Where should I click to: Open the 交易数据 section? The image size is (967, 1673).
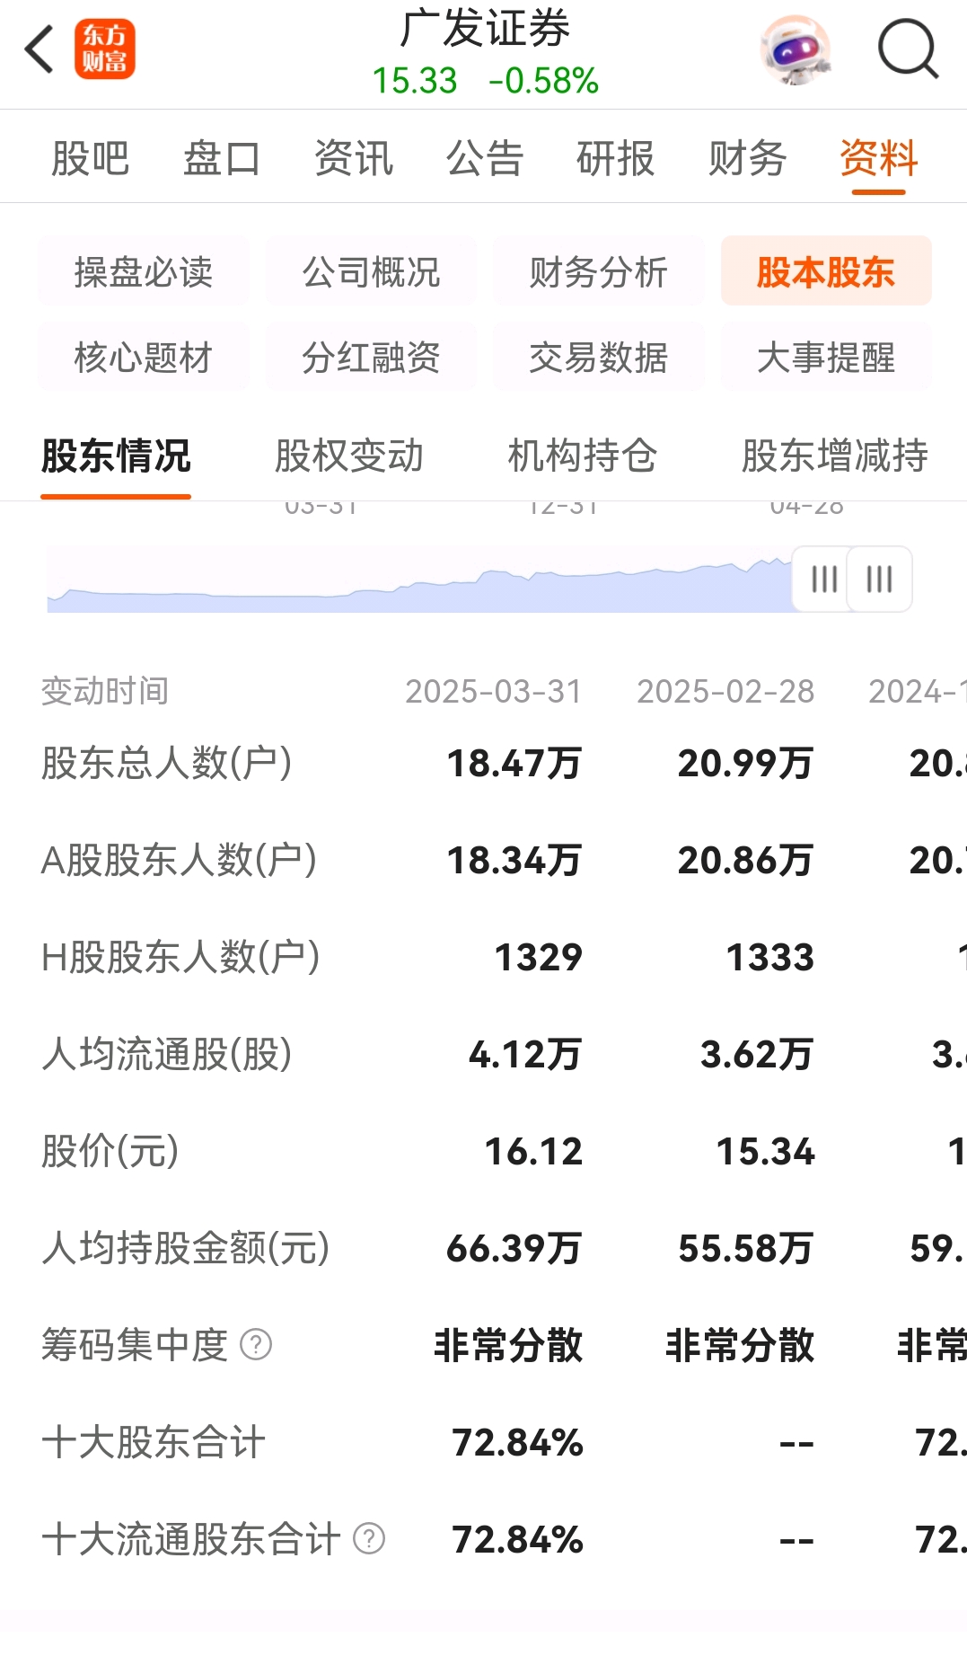[x=599, y=357]
